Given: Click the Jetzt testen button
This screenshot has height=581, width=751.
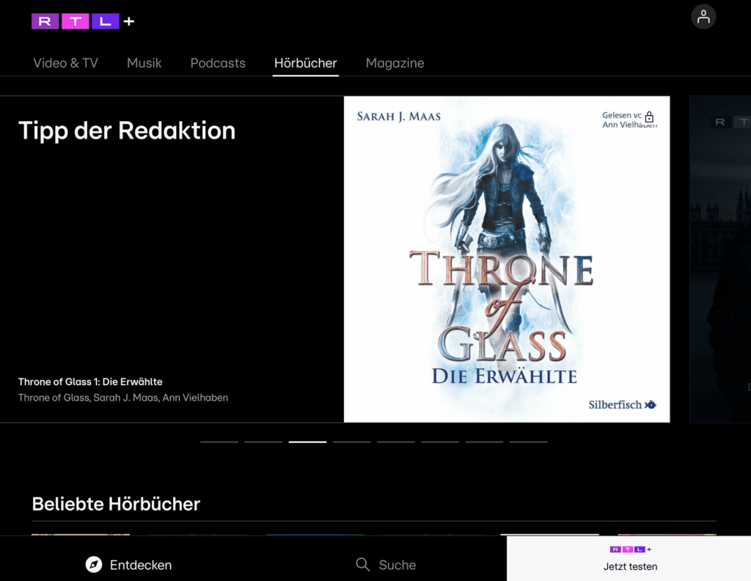Looking at the screenshot, I should click(629, 558).
